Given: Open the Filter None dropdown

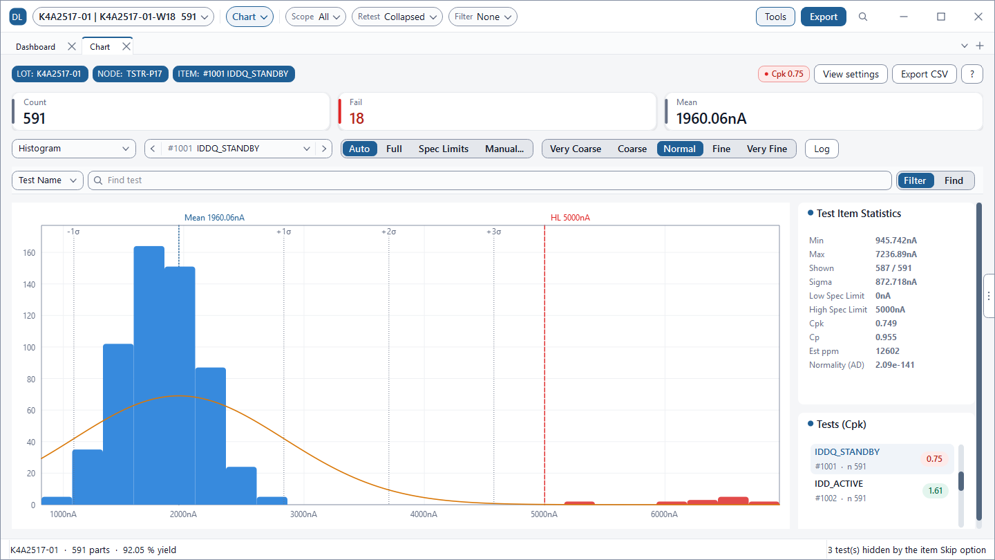Looking at the screenshot, I should pyautogui.click(x=483, y=17).
